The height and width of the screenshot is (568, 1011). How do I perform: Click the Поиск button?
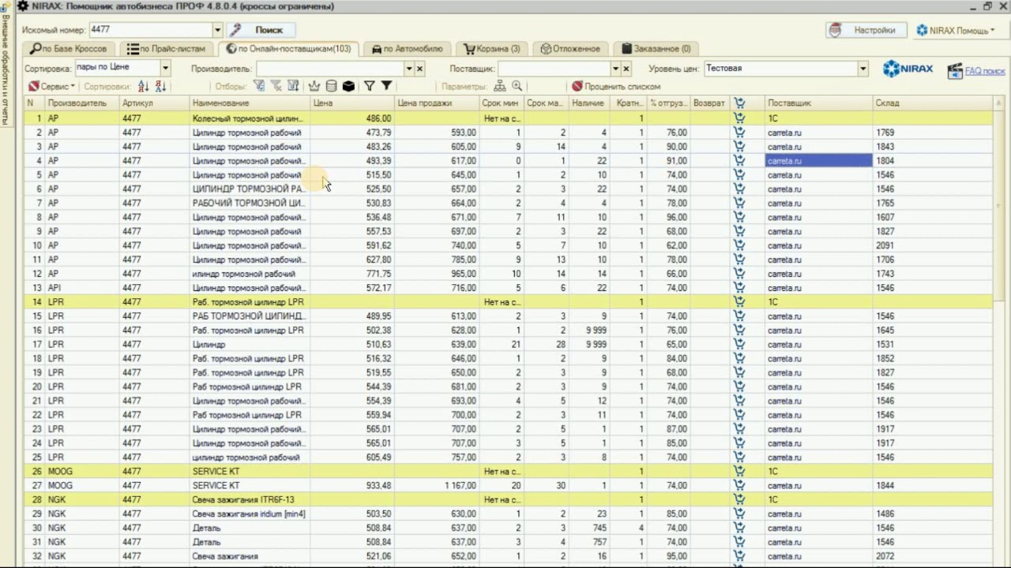coord(261,30)
